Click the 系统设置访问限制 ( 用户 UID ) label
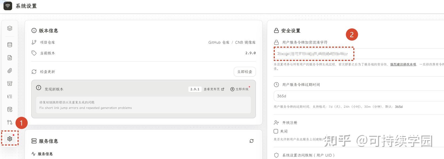 (x=309, y=155)
